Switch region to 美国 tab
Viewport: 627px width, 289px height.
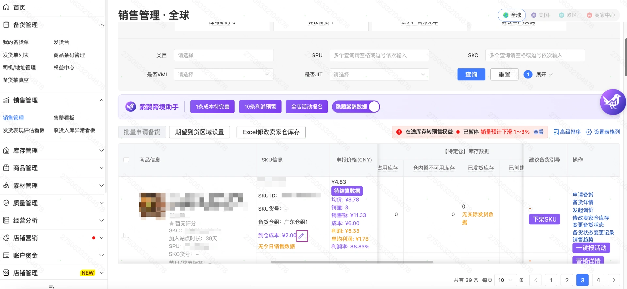(540, 15)
